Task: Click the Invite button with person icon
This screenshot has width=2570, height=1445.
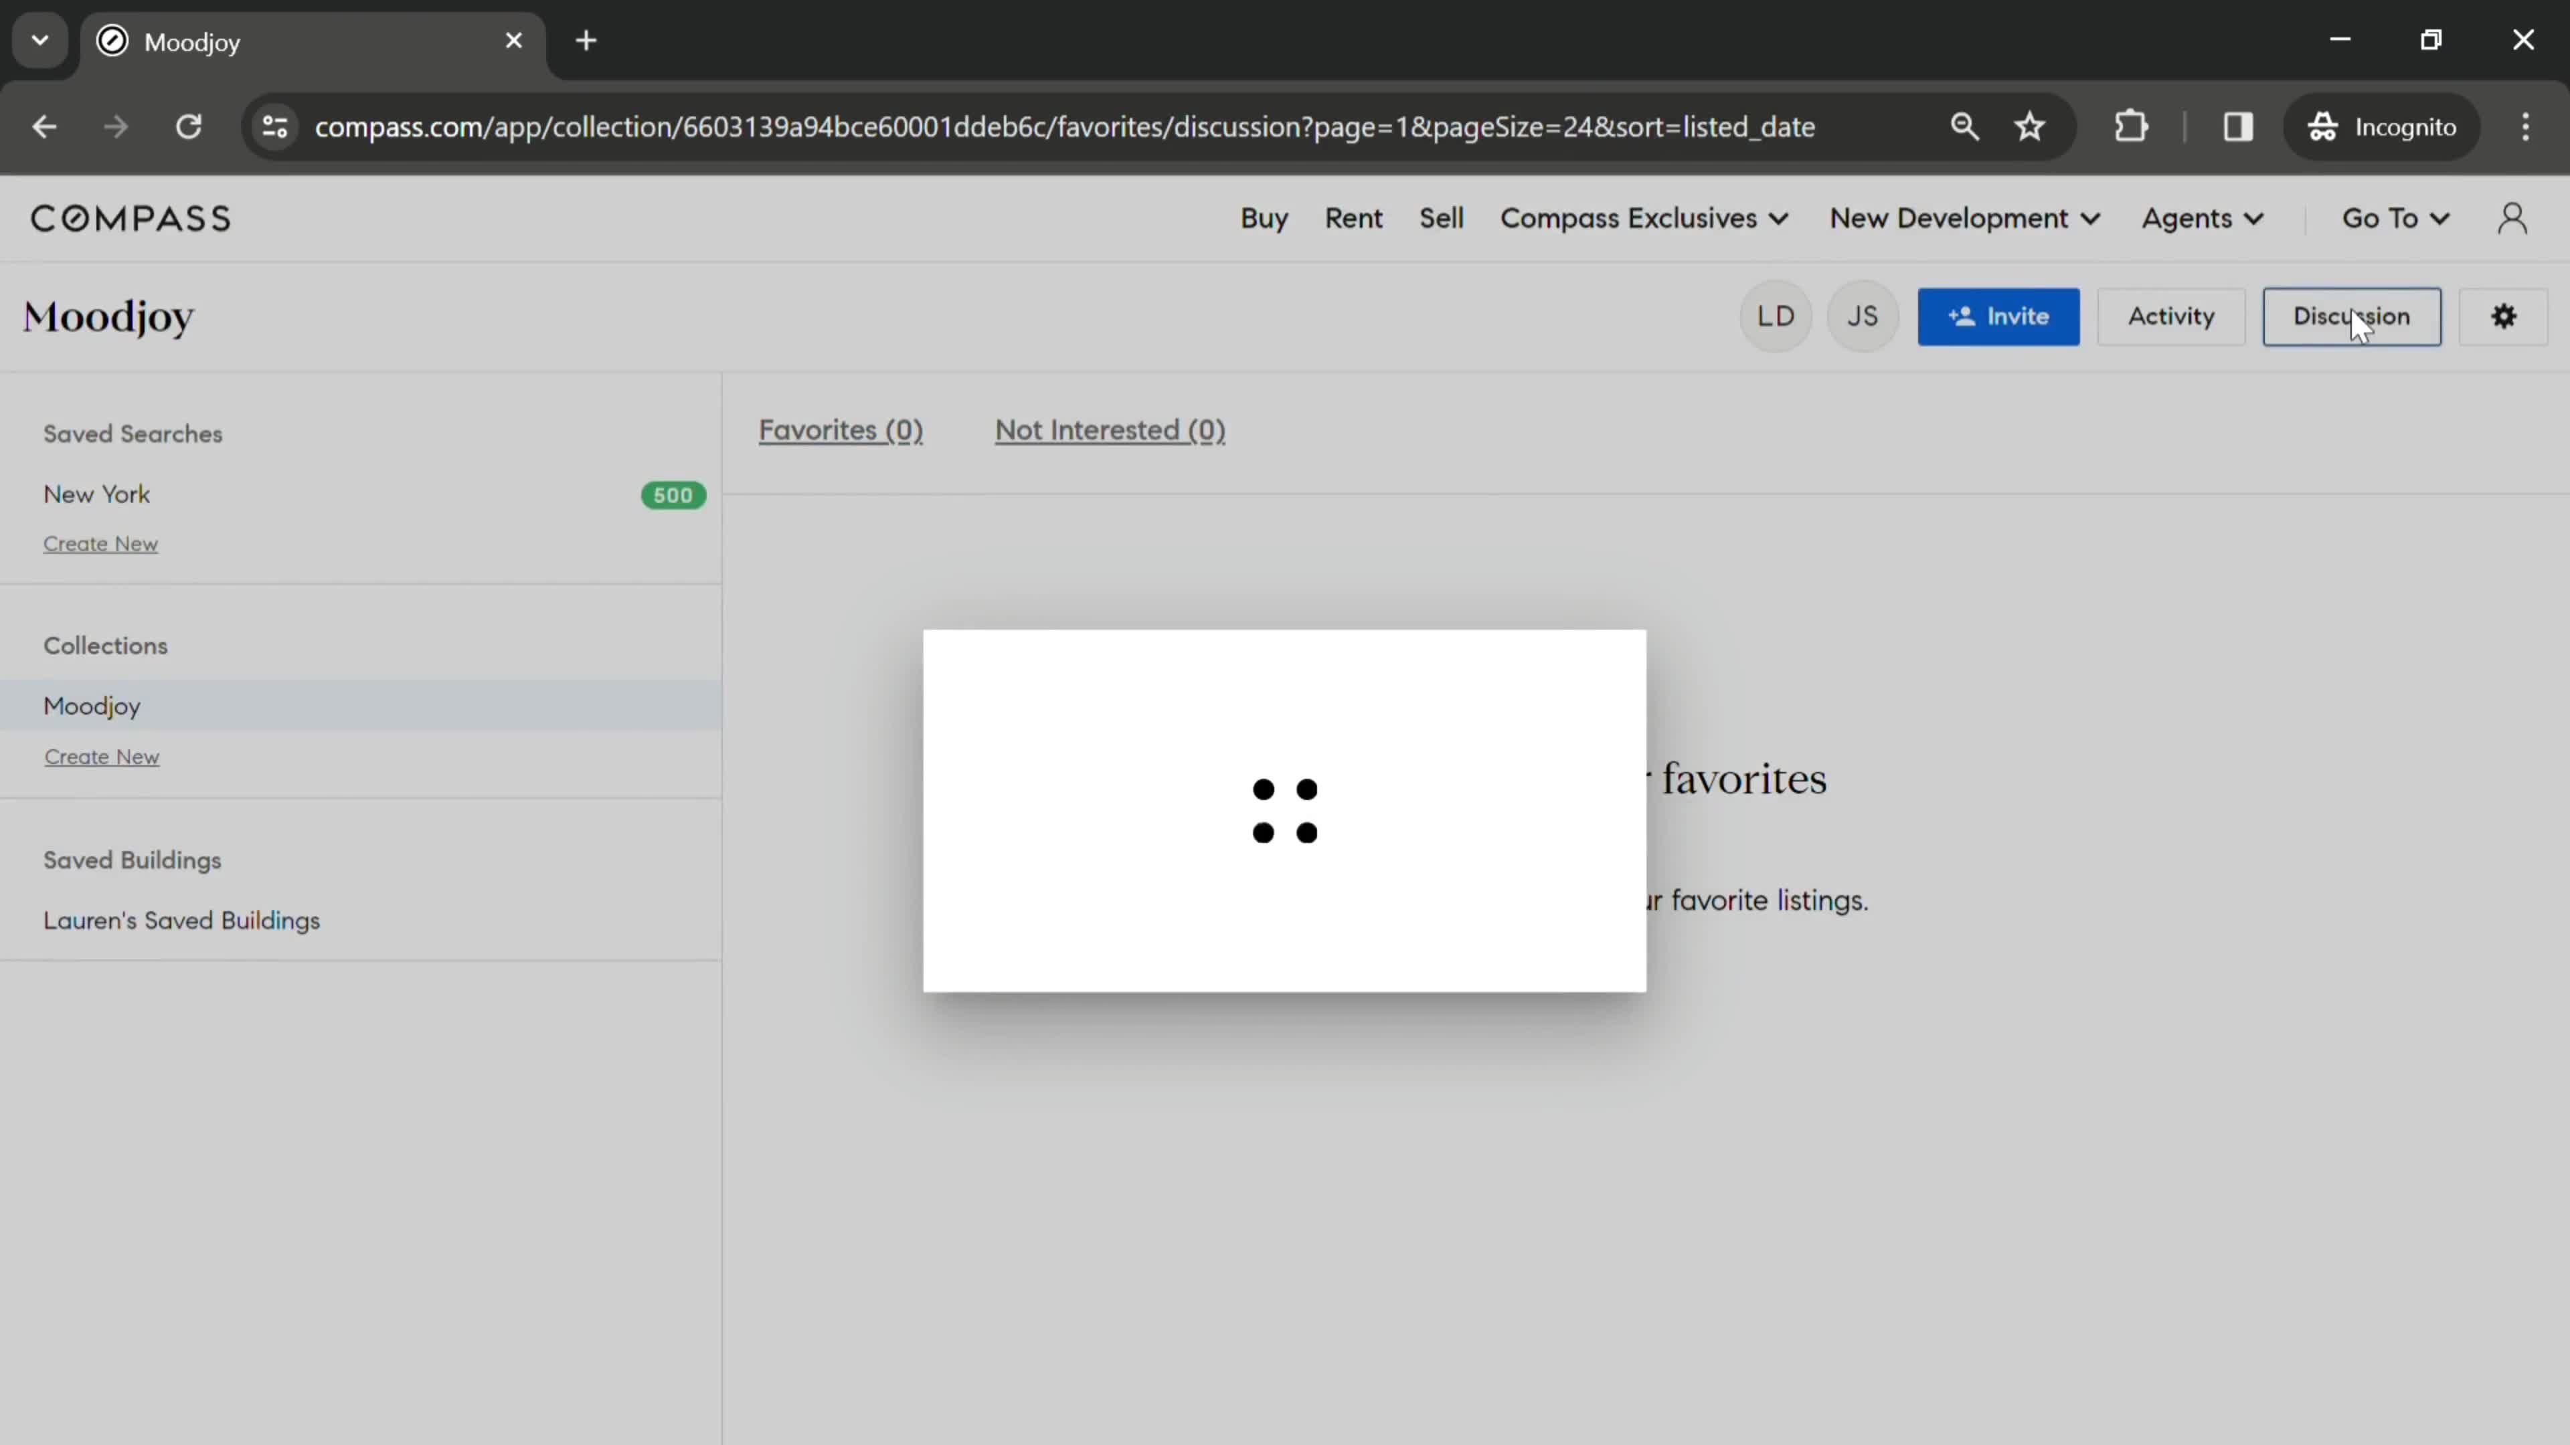Action: 2000,316
